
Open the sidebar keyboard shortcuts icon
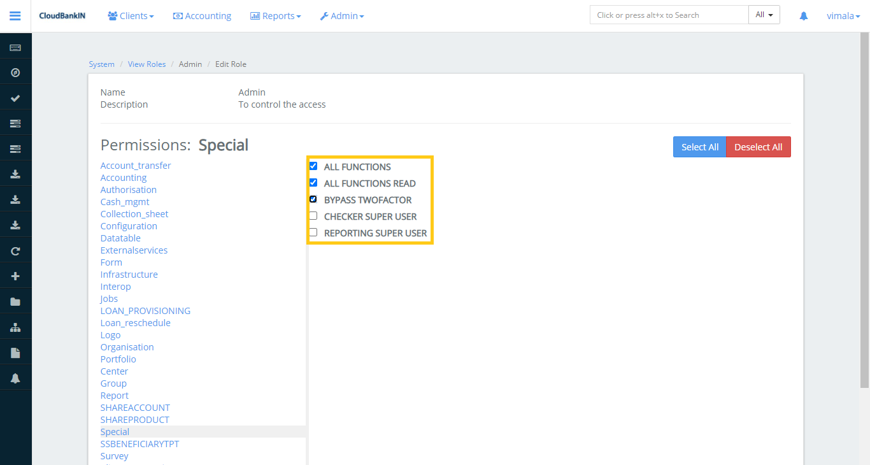pyautogui.click(x=16, y=46)
